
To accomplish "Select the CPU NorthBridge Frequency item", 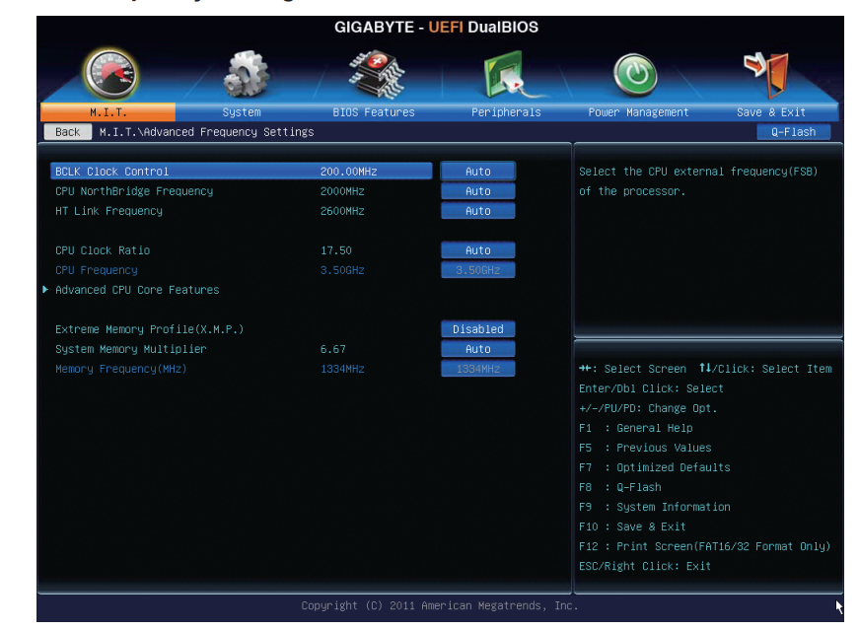I will pos(134,191).
